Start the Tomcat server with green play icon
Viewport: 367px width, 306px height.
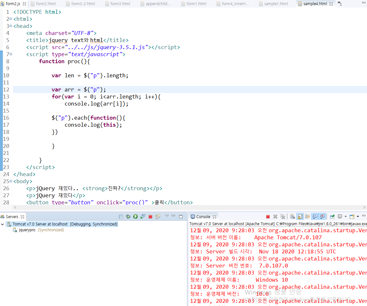click(135, 217)
